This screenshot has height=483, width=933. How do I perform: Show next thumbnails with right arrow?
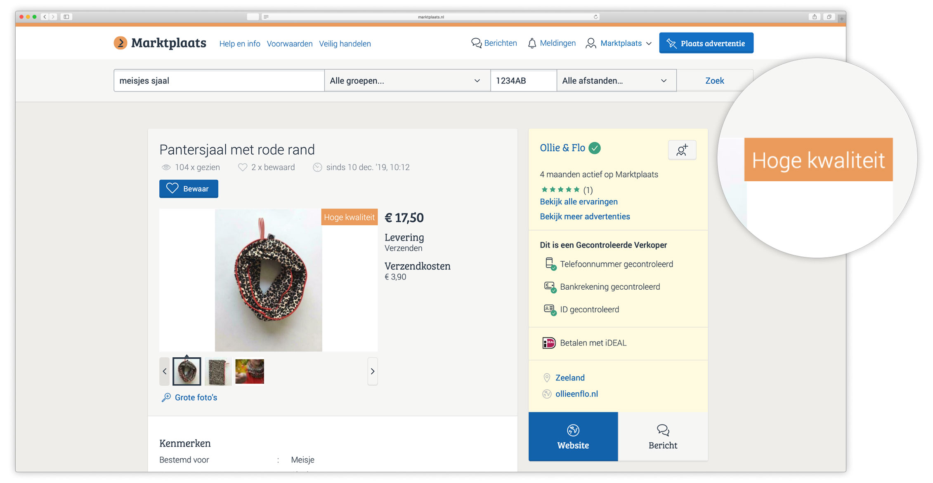click(x=373, y=371)
